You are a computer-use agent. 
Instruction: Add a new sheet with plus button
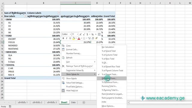click(x=84, y=102)
